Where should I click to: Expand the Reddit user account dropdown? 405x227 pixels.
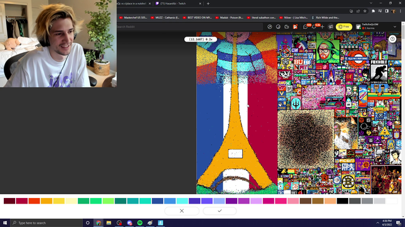pyautogui.click(x=395, y=26)
